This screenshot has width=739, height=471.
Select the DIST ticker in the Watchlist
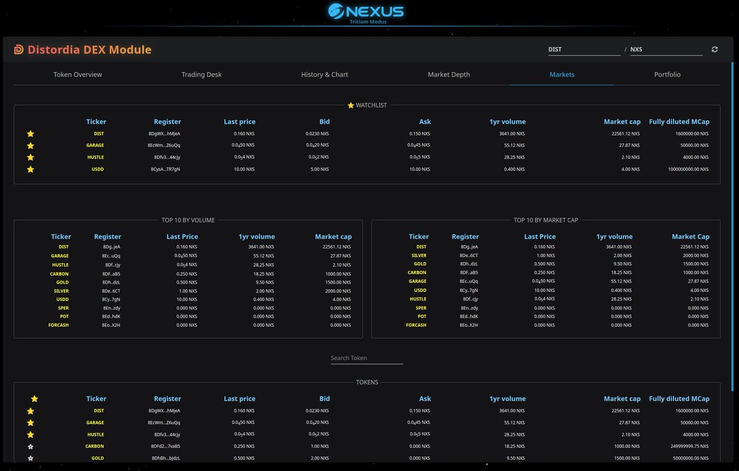[99, 134]
